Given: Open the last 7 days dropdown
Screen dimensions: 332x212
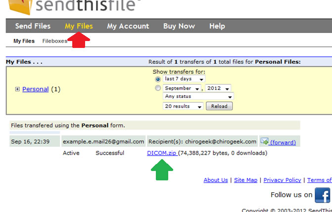Looking at the screenshot, I should coord(184,79).
